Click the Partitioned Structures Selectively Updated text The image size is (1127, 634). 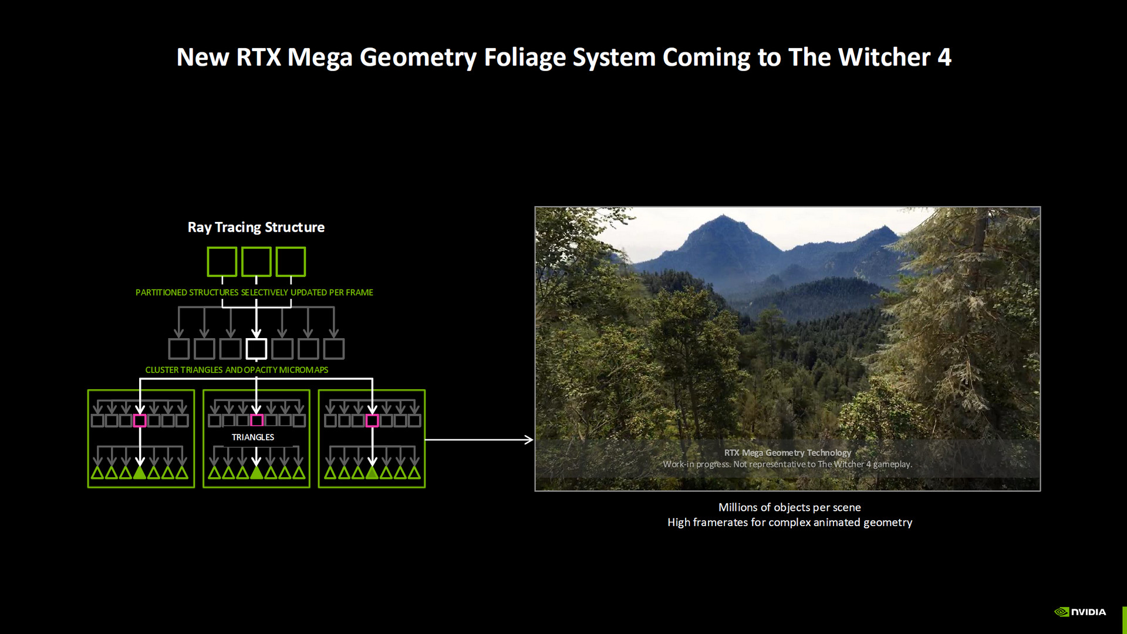pyautogui.click(x=254, y=292)
